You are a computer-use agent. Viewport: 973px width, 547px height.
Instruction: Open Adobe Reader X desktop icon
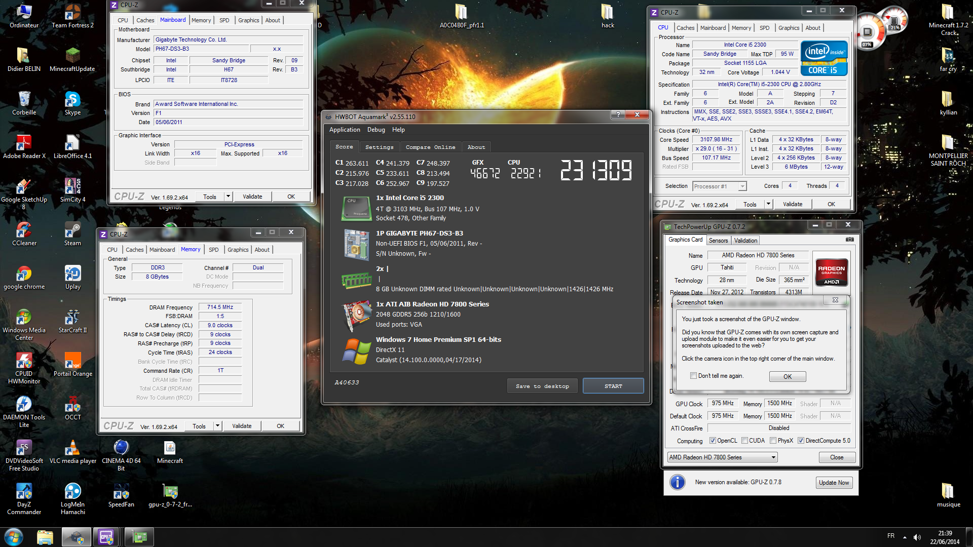(24, 147)
